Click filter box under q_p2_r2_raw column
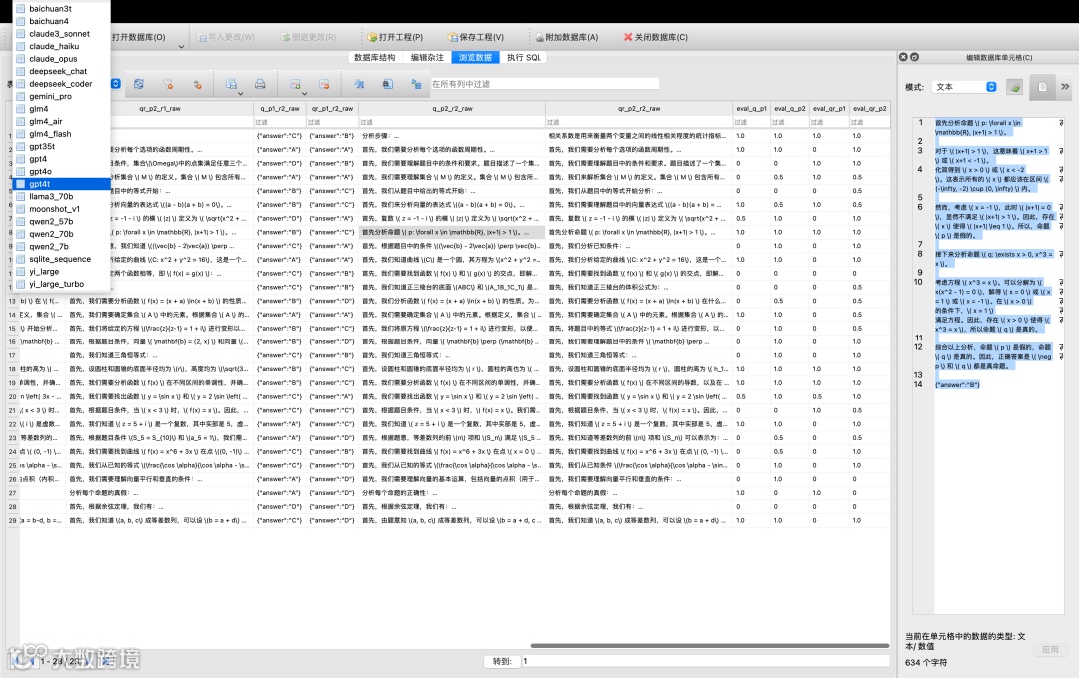Viewport: 1079px width, 678px height. 452,122
